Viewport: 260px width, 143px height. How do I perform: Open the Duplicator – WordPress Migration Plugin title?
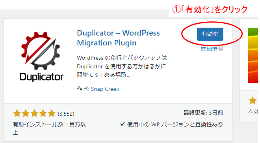[119, 38]
